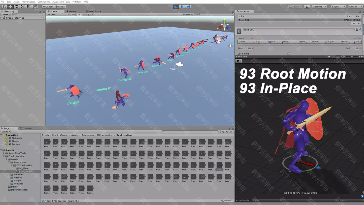The image size is (364, 205).
Task: Open Asset Store Tools menu
Action: [x=61, y=2]
